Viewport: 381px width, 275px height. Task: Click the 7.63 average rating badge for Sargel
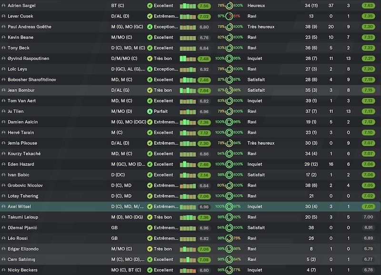[368, 6]
